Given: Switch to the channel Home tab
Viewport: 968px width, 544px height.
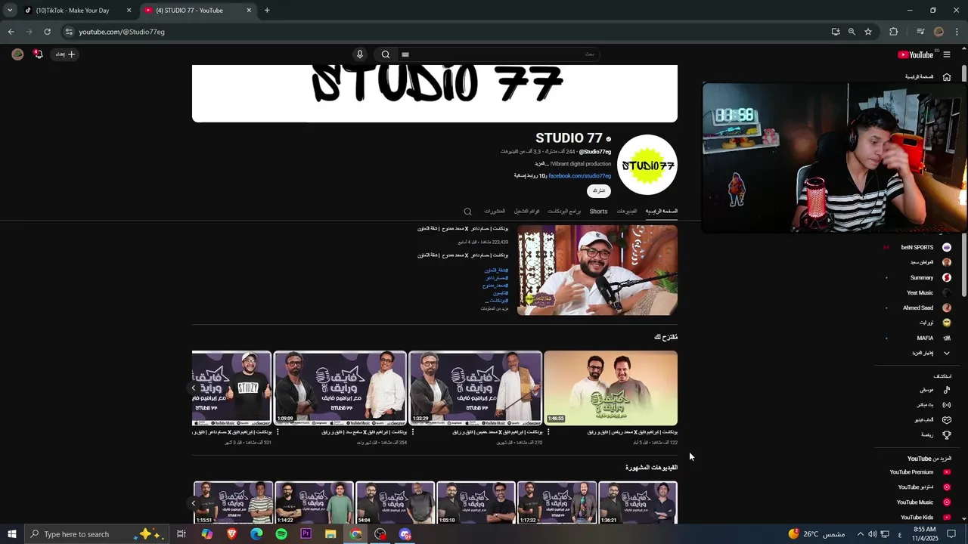Looking at the screenshot, I should 662,212.
